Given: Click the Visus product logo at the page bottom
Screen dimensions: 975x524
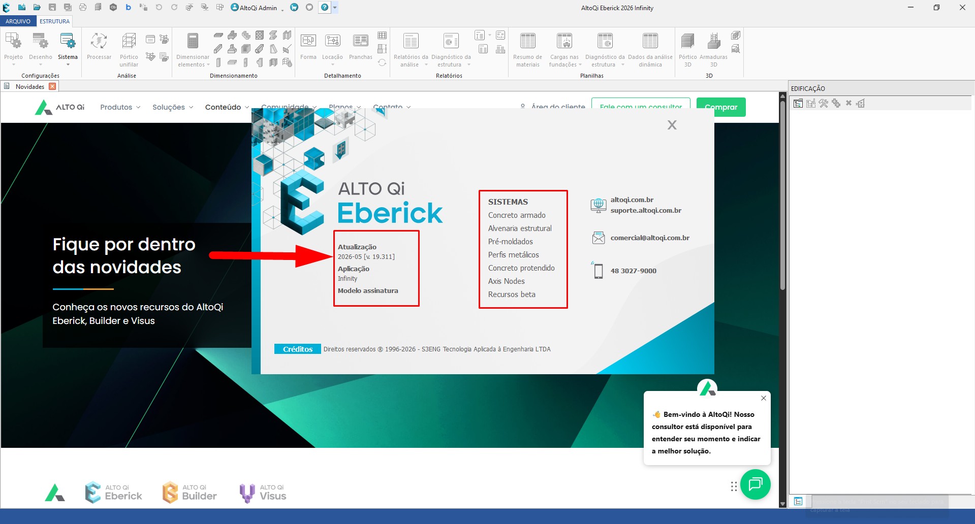Looking at the screenshot, I should [263, 493].
